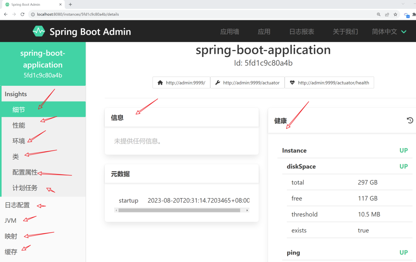The image size is (416, 262).
Task: Click the spring-boot-application sidebar header
Action: (x=43, y=64)
